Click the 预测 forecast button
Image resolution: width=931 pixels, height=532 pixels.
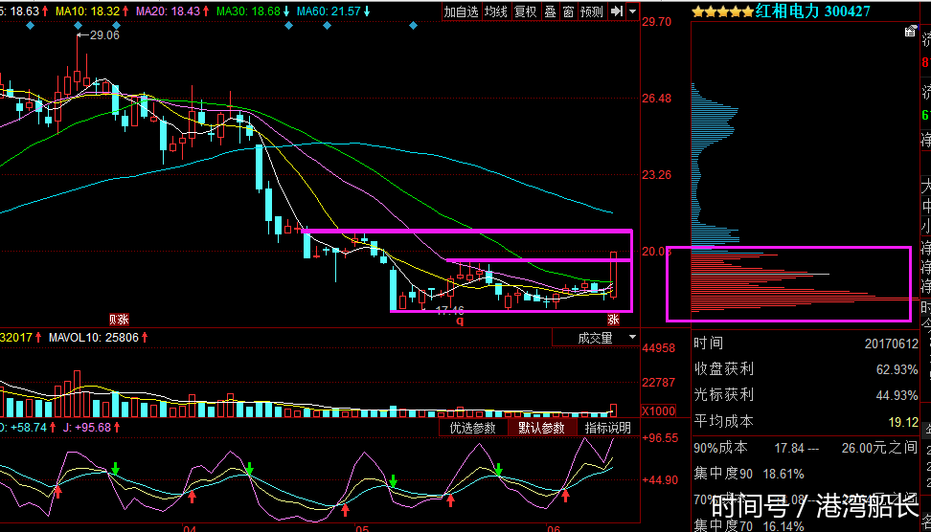(x=592, y=11)
